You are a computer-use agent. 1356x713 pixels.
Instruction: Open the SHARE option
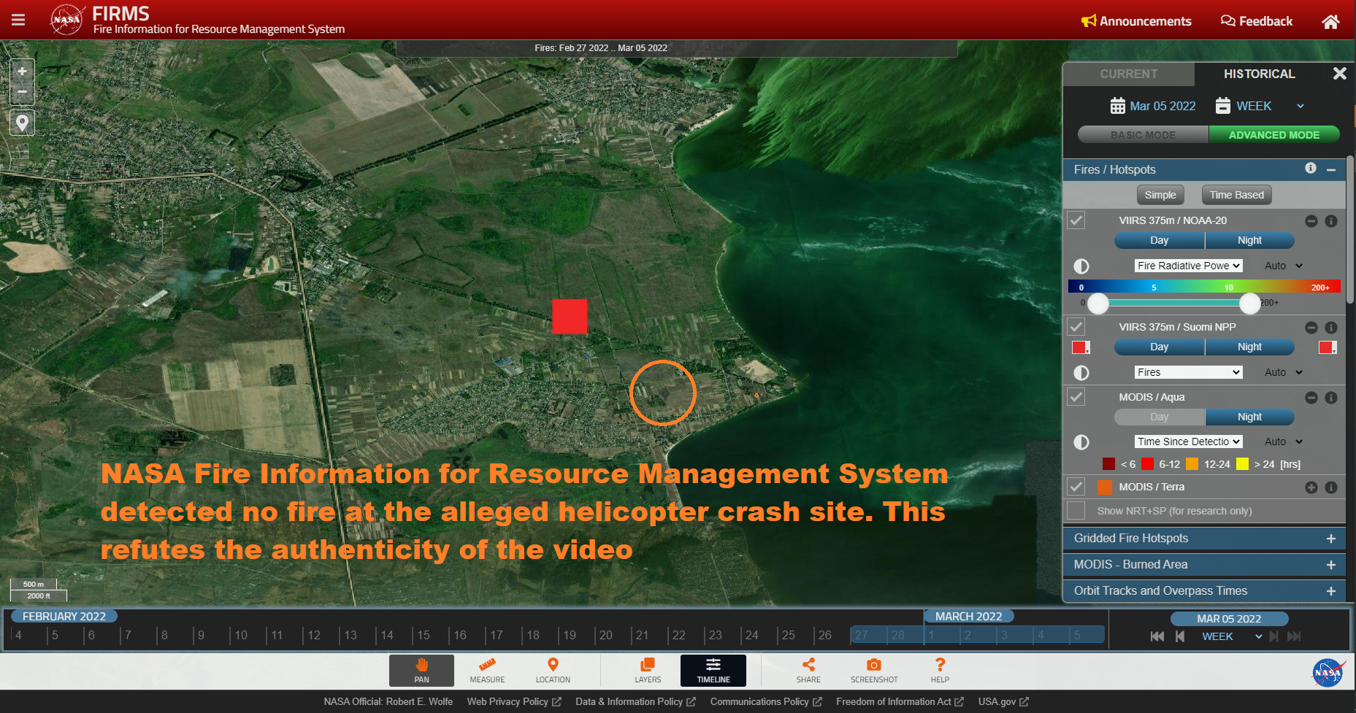click(808, 670)
